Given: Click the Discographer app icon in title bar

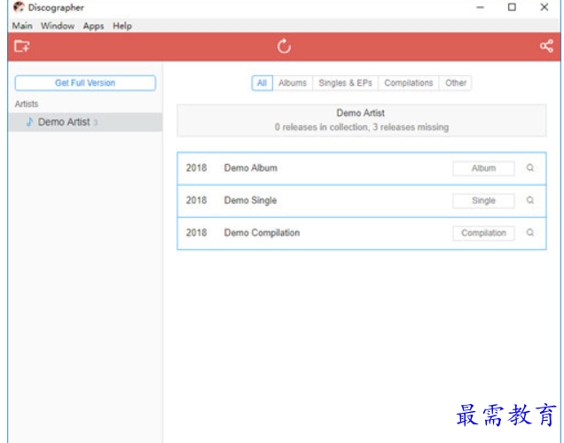Looking at the screenshot, I should click(19, 7).
